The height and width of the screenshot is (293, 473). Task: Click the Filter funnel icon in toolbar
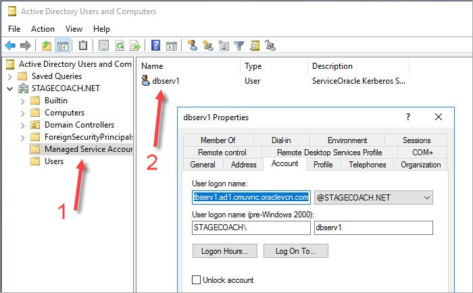tap(239, 46)
